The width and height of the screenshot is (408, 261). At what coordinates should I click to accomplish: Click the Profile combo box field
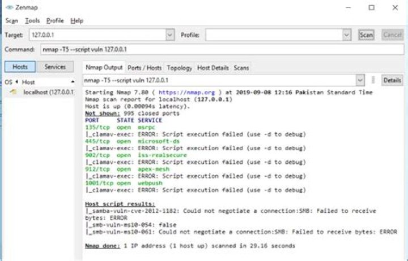[x=274, y=35]
